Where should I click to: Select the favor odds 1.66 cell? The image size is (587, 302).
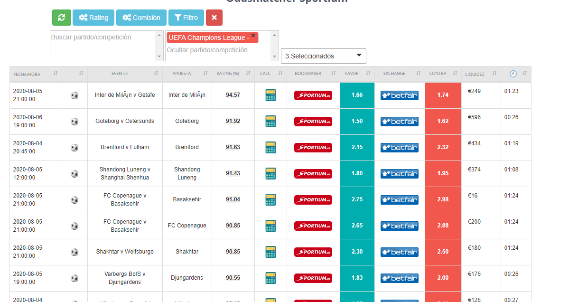click(x=357, y=95)
